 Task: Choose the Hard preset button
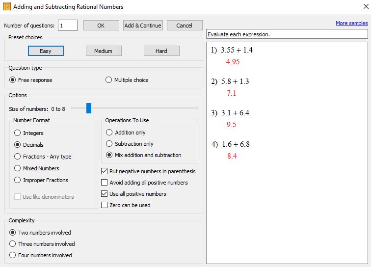point(161,51)
